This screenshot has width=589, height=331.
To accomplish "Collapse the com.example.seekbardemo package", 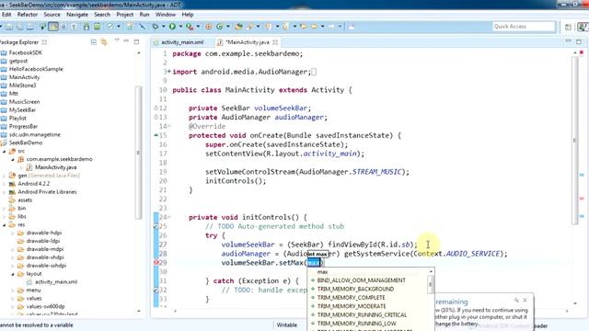I will (x=13, y=159).
